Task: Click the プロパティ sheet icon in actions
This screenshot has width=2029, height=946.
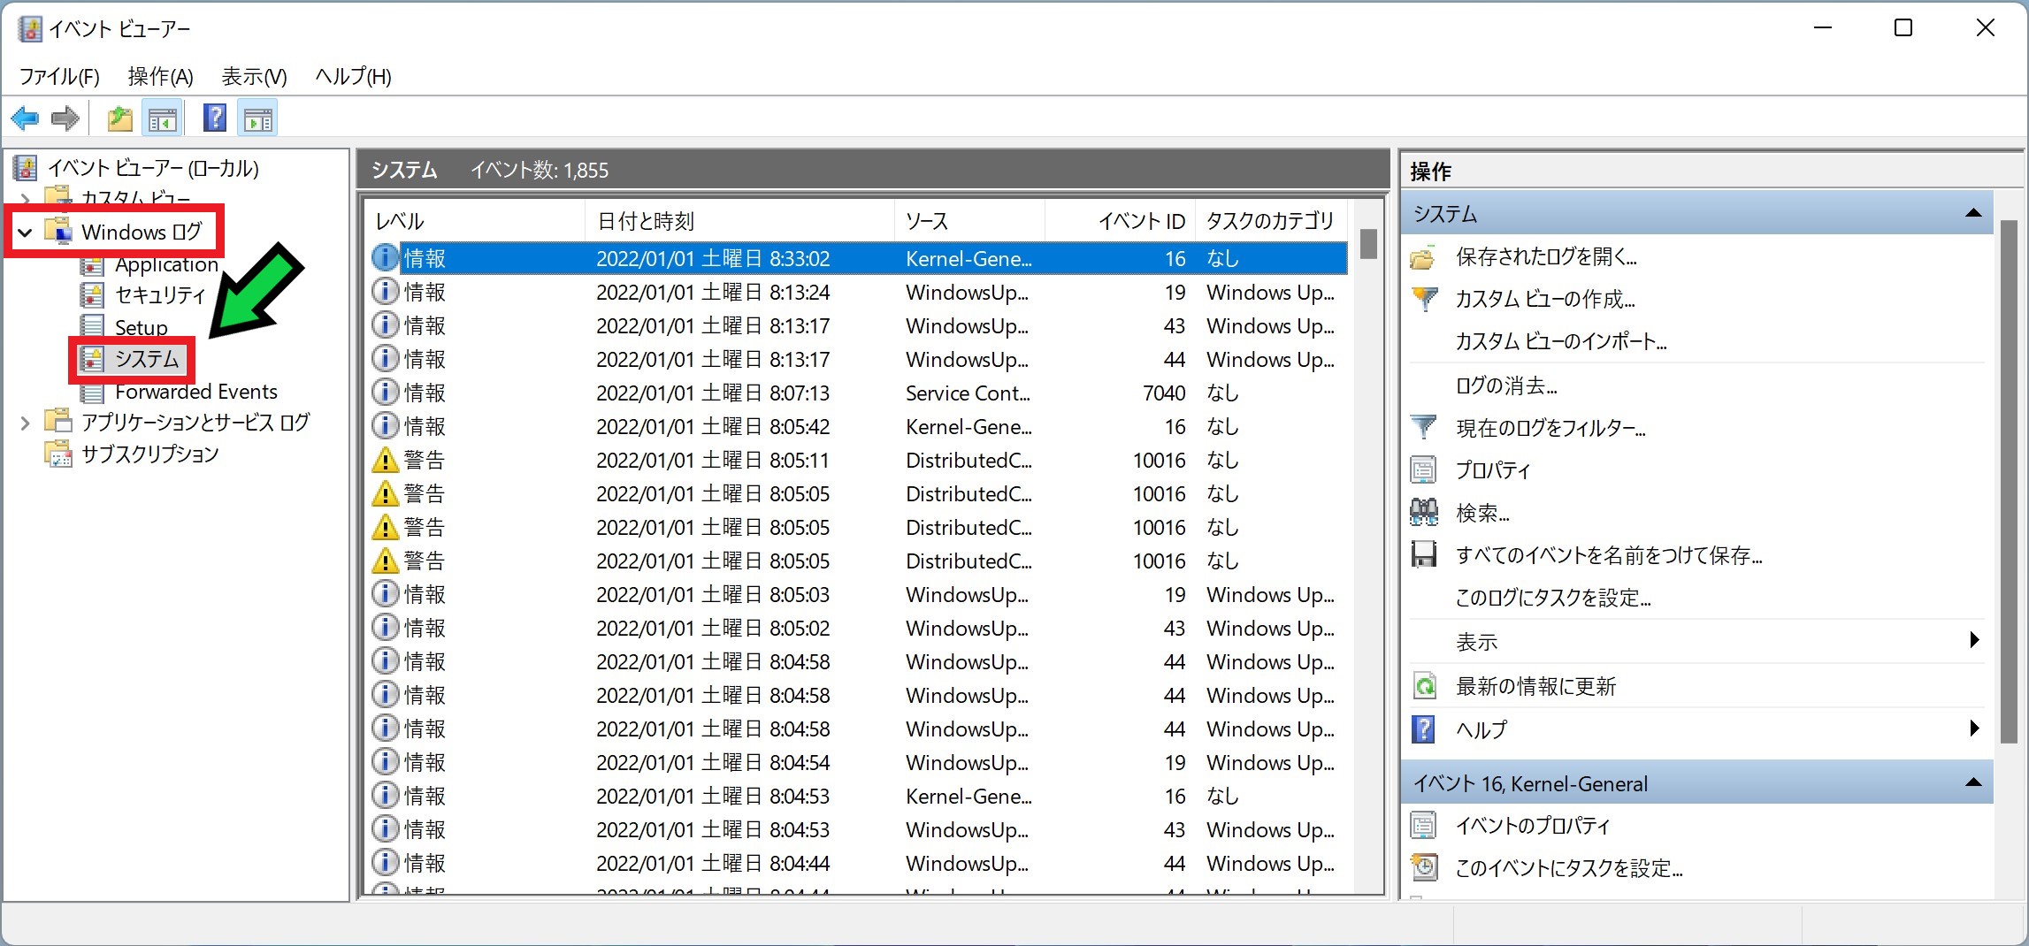Action: [1423, 470]
